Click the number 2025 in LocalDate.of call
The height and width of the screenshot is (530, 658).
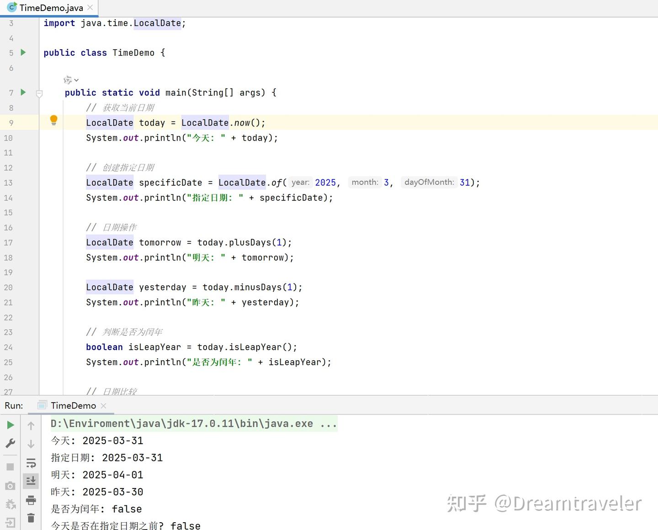325,183
